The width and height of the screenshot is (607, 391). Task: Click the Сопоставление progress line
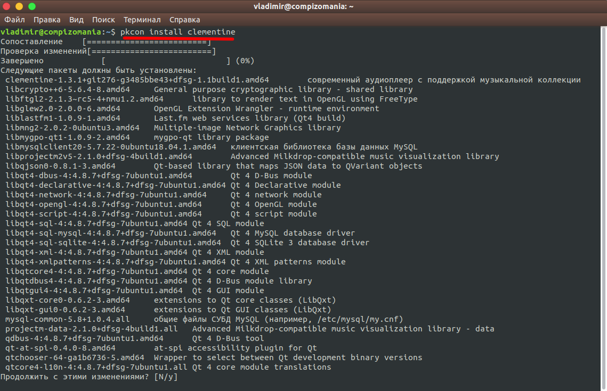pyautogui.click(x=106, y=41)
